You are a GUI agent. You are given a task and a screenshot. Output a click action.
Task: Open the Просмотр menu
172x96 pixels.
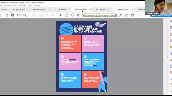22,6
